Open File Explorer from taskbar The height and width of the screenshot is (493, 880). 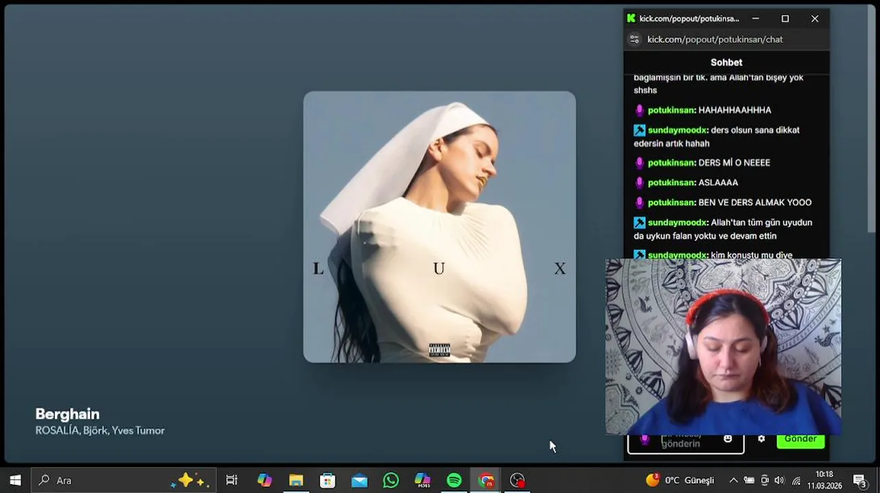point(296,481)
